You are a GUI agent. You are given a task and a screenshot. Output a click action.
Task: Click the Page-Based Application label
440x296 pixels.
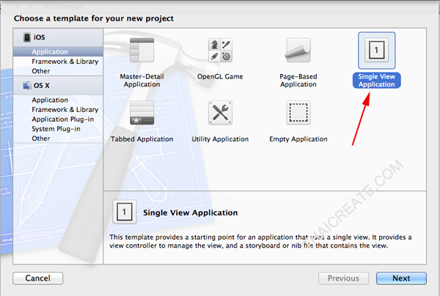tap(298, 81)
